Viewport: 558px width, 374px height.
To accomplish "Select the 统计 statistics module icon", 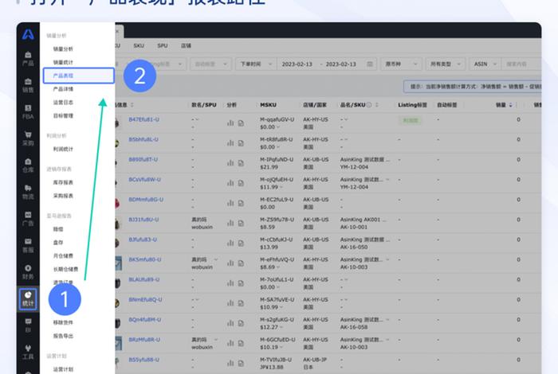I will (x=28, y=298).
